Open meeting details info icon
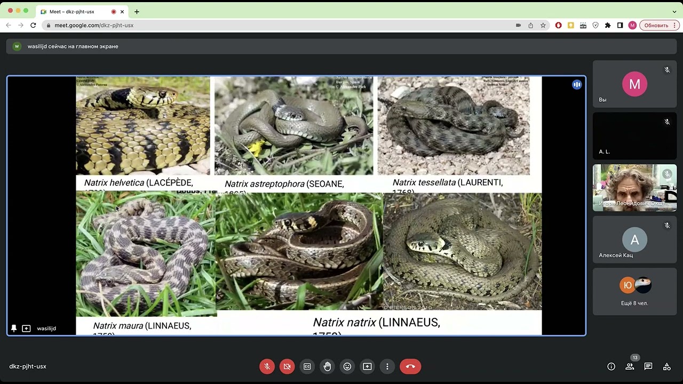The width and height of the screenshot is (683, 384). (611, 366)
